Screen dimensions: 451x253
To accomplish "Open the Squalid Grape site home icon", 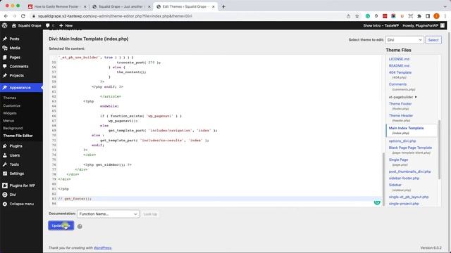I will (14, 25).
